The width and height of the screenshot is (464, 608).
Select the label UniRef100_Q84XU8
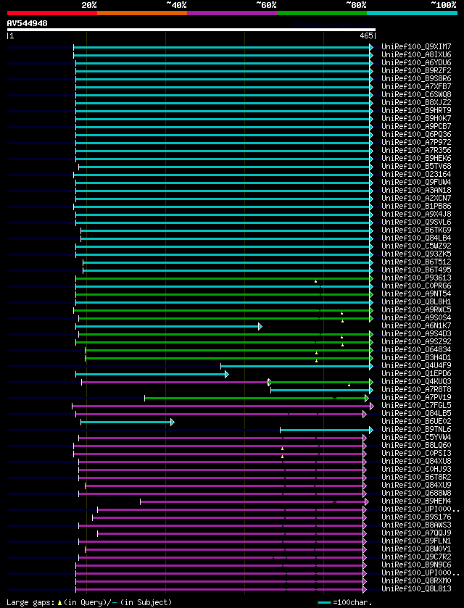[x=416, y=460]
